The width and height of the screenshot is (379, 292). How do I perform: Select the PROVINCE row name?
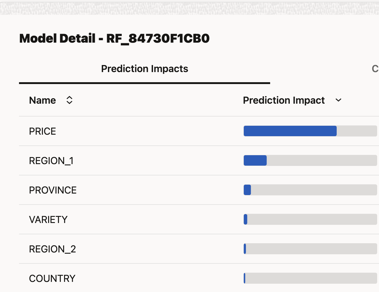click(x=53, y=190)
